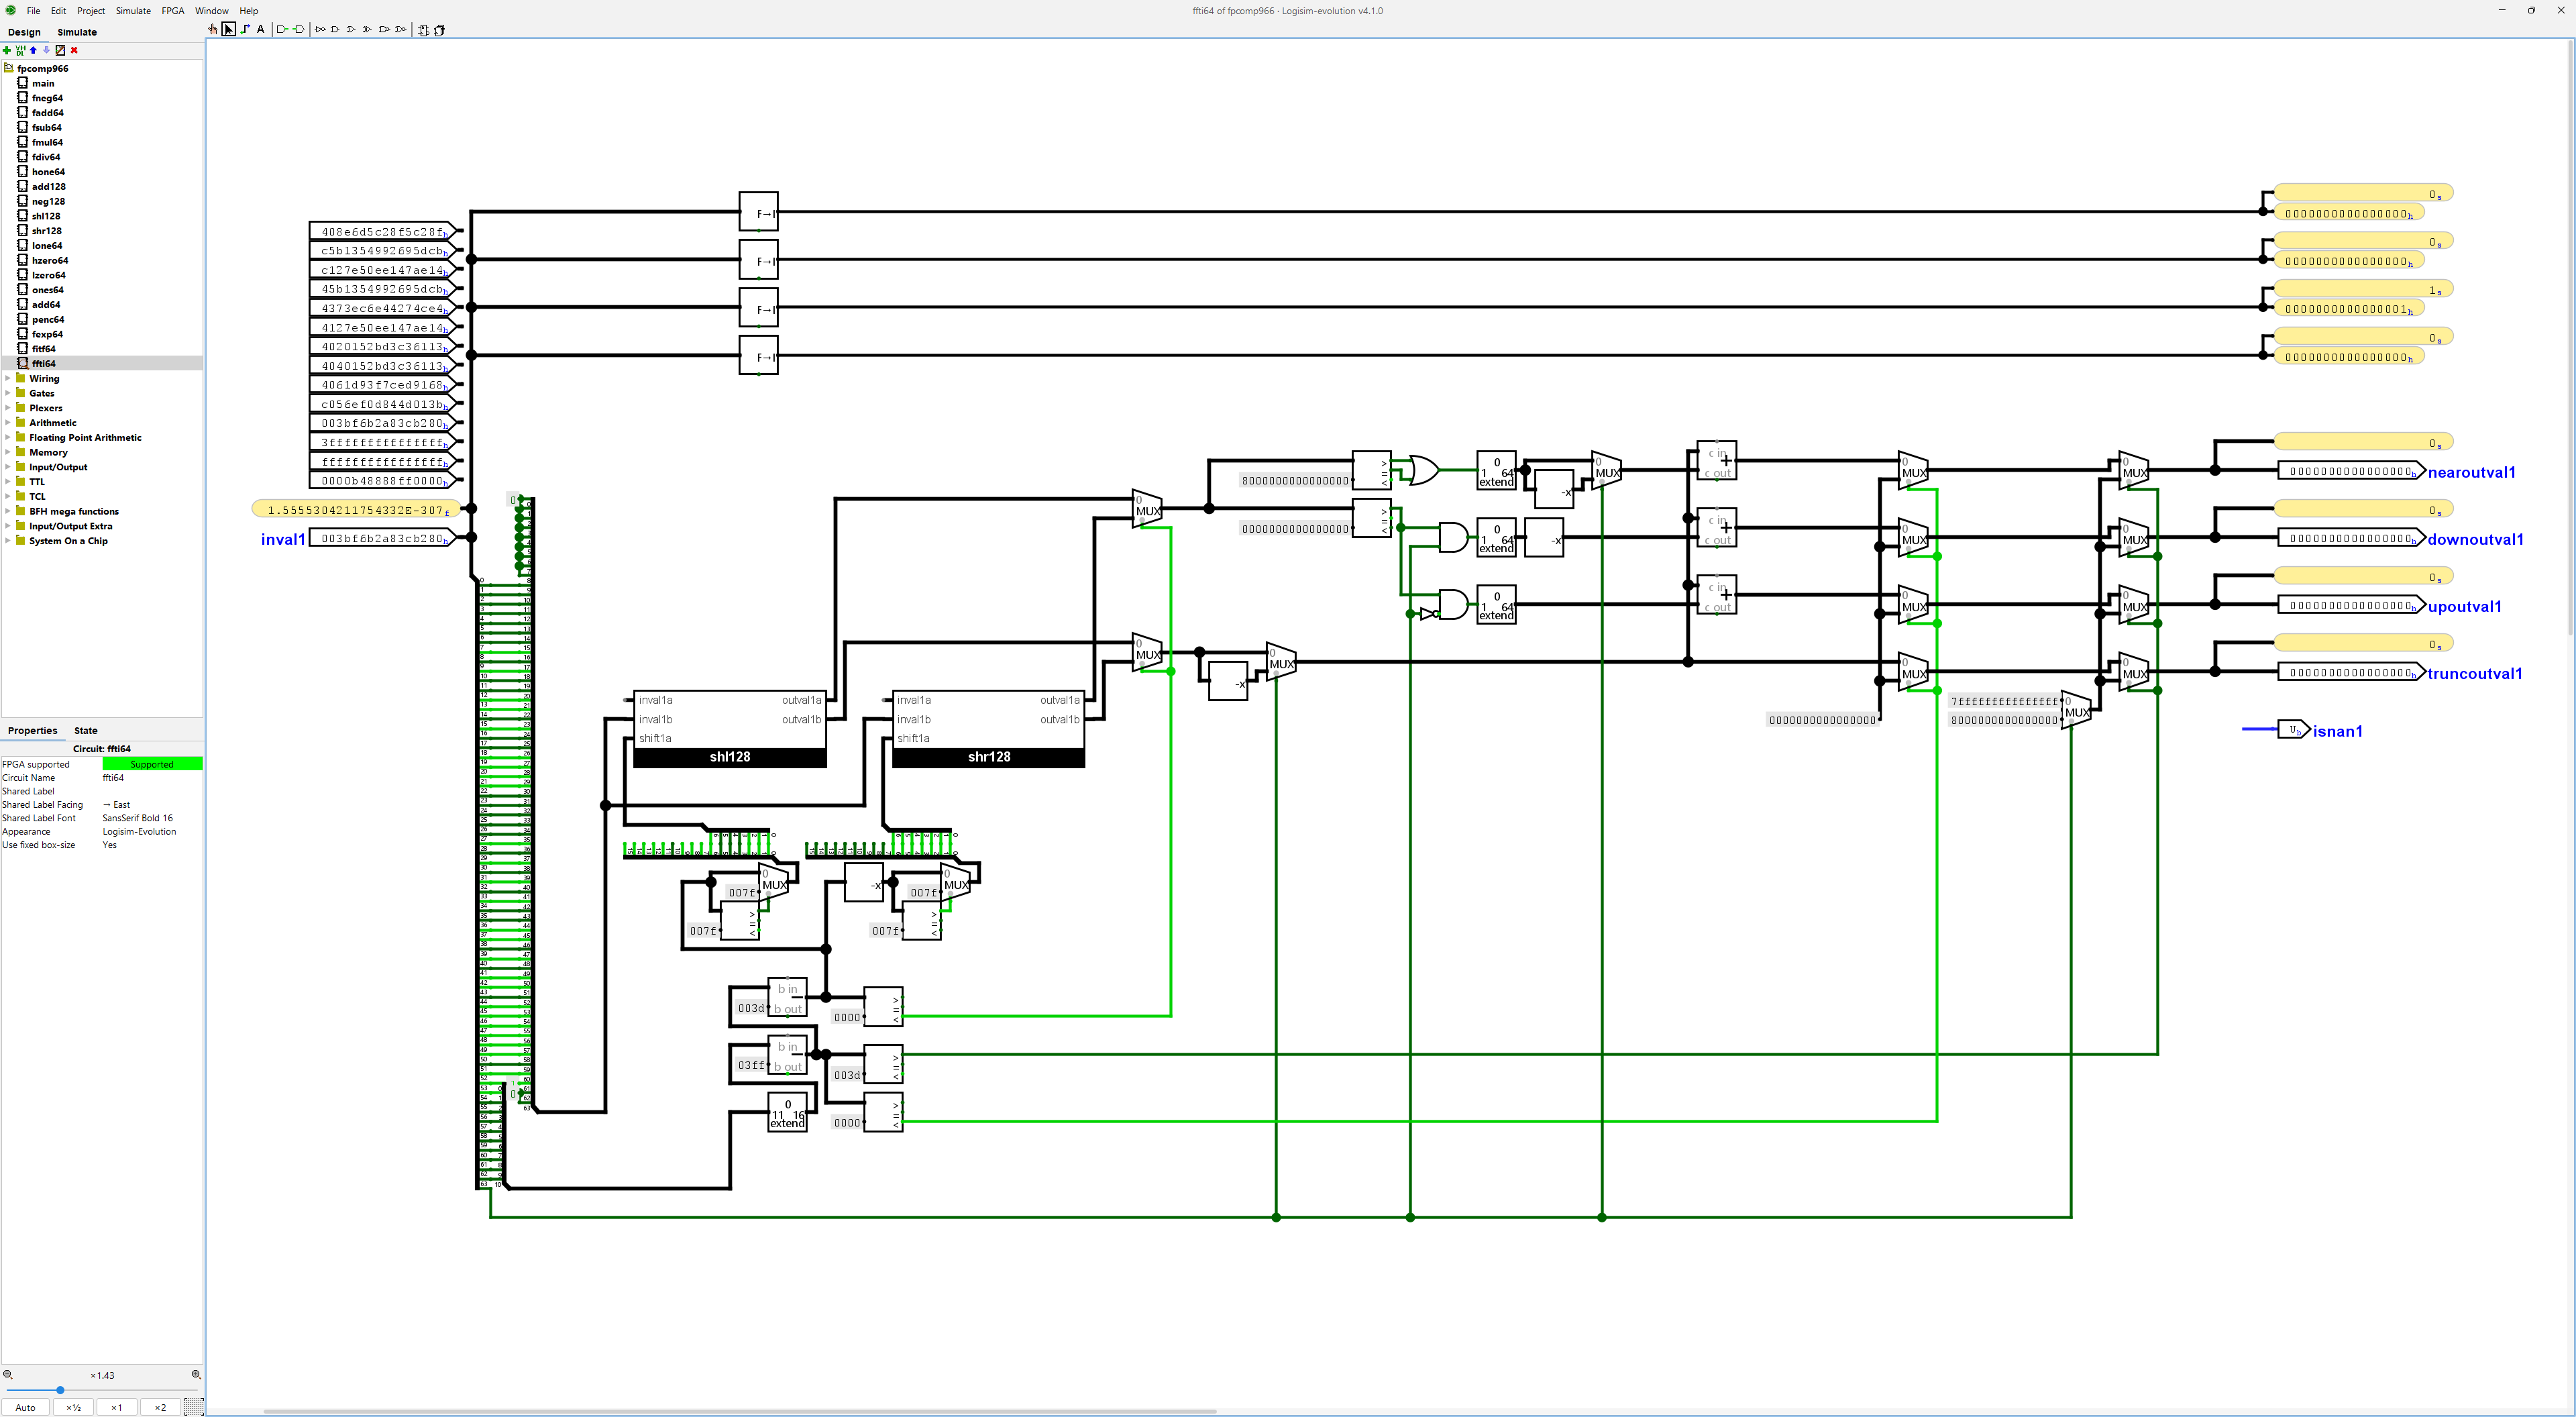Expand the BFH mega functions folder
This screenshot has height=1417, width=2576.
click(8, 511)
